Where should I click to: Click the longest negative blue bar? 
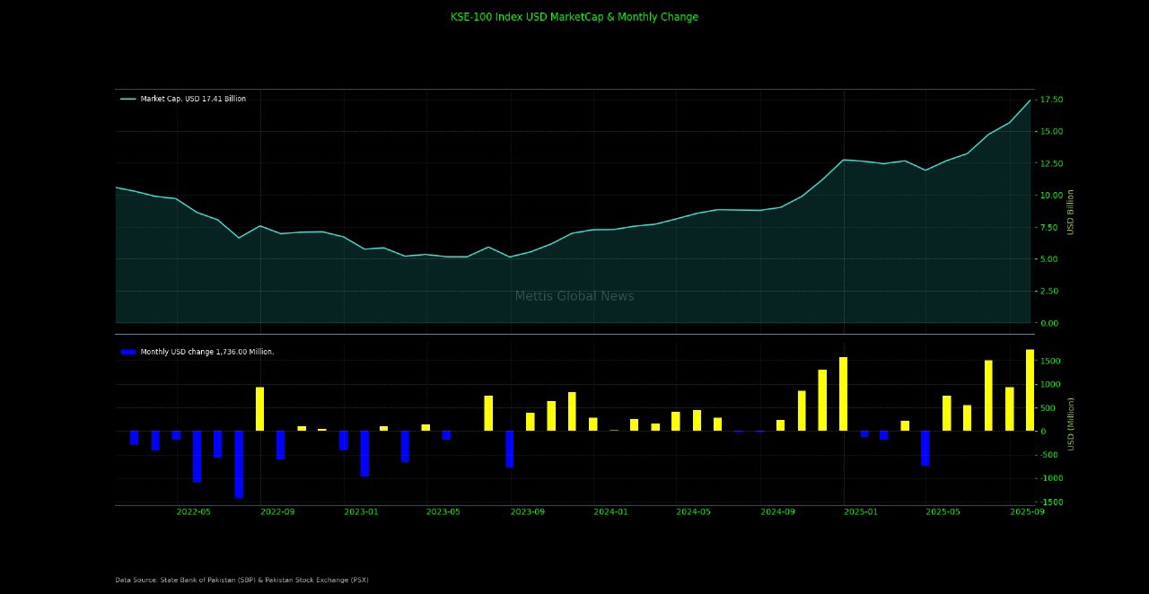[x=239, y=464]
